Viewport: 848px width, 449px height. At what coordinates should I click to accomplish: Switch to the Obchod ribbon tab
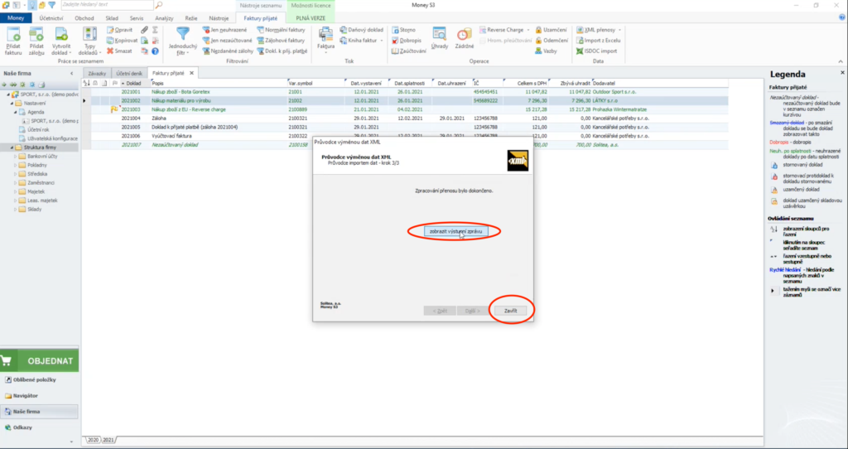tap(84, 18)
